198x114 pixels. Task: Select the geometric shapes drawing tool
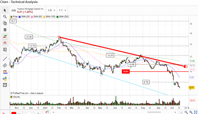(x=5, y=78)
